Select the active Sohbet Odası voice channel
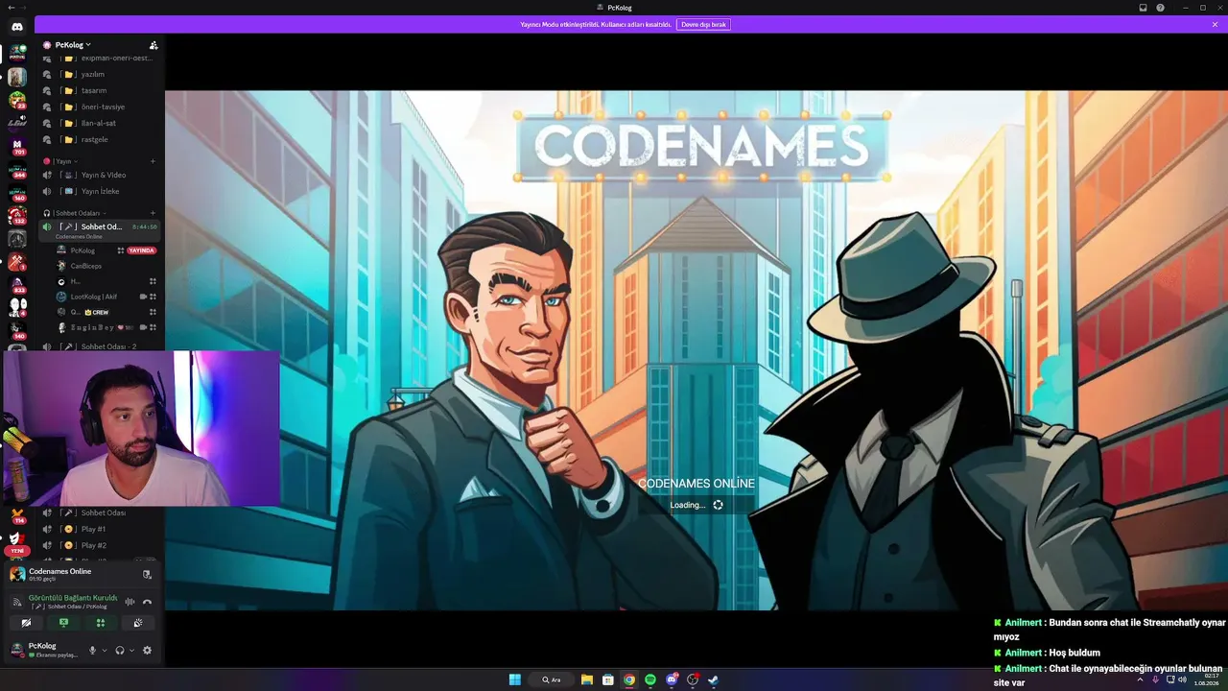 click(98, 229)
